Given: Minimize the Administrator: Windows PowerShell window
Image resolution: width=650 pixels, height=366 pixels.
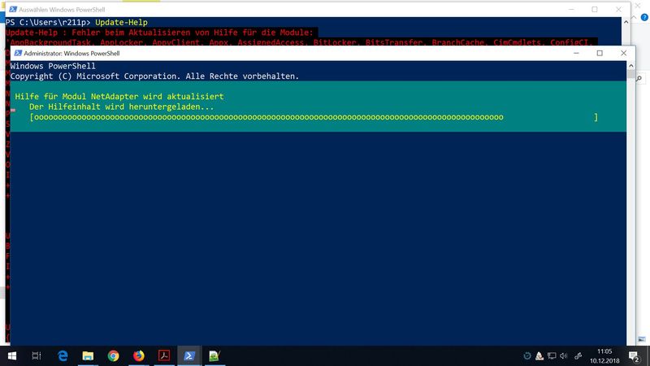Looking at the screenshot, I should pos(576,53).
